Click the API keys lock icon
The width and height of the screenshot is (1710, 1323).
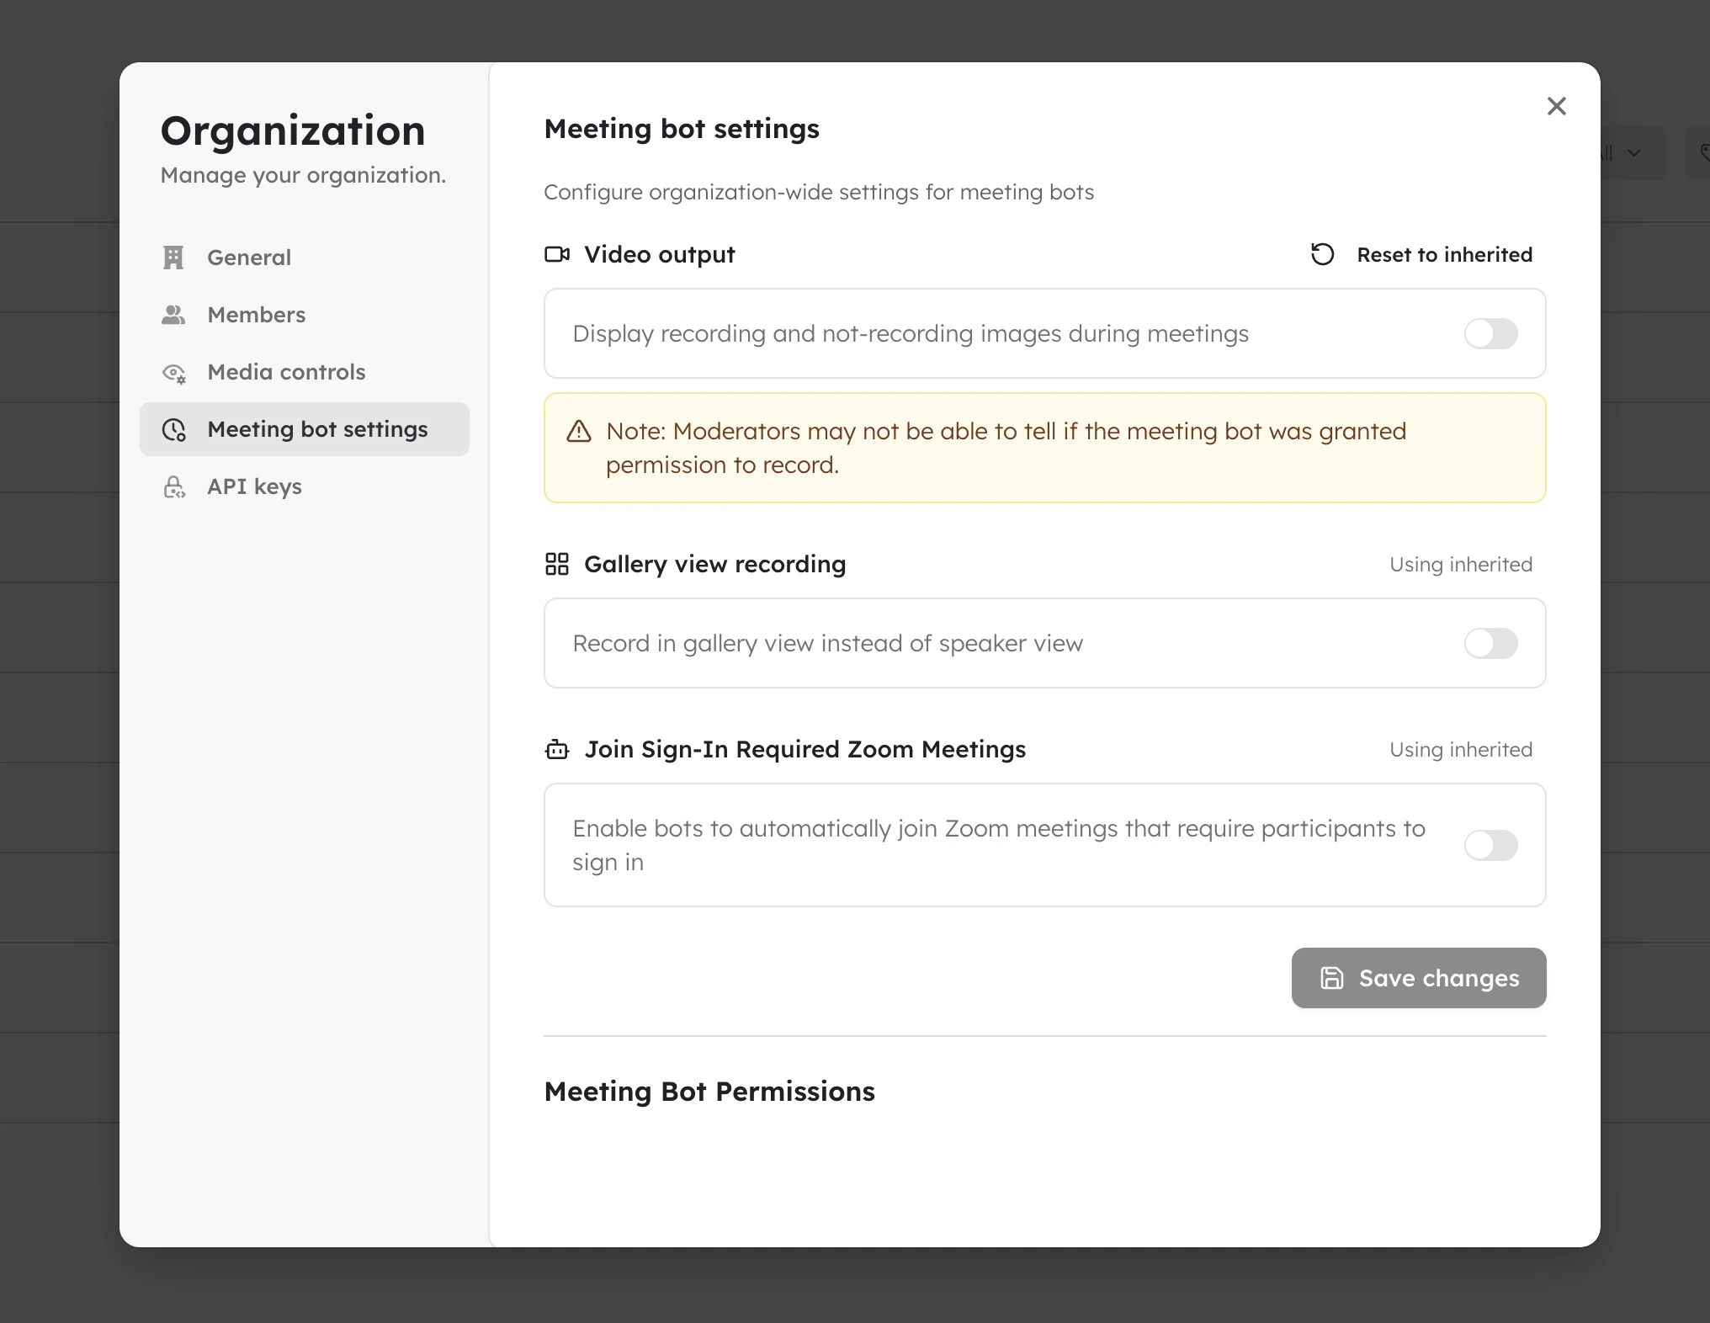174,487
